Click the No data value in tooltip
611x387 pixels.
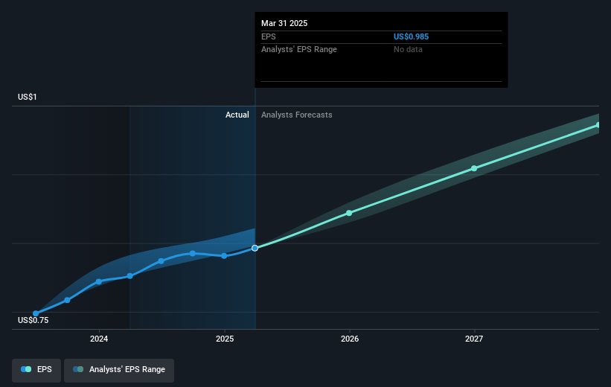pos(408,49)
